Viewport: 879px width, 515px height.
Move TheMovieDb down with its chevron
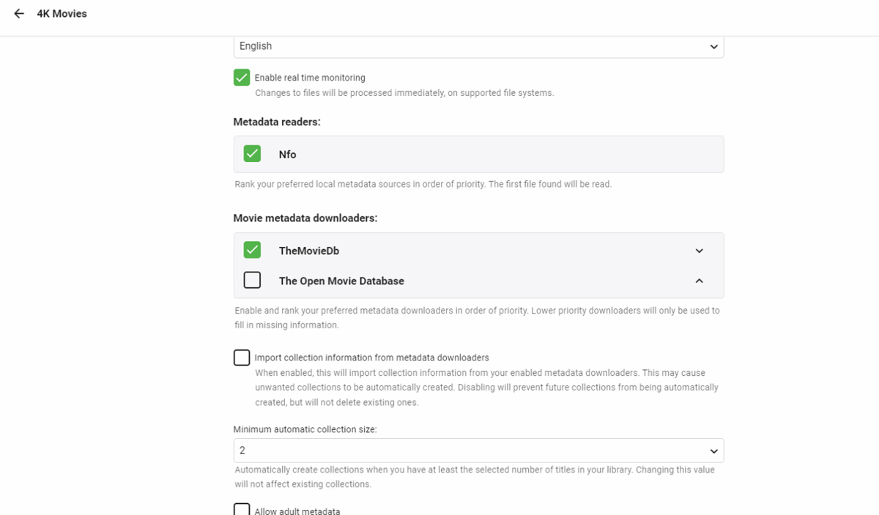699,251
